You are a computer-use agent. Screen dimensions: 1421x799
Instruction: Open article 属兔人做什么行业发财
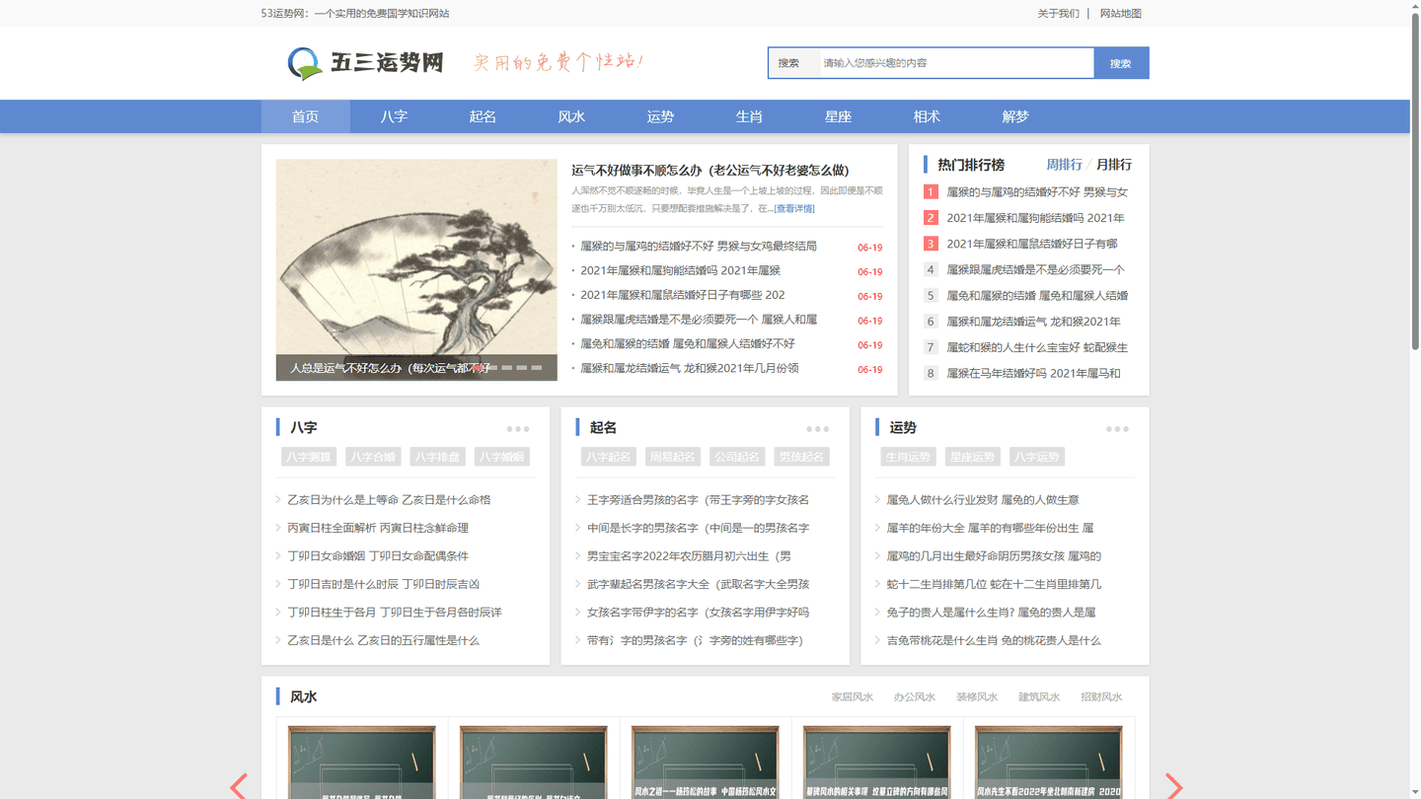click(x=983, y=500)
